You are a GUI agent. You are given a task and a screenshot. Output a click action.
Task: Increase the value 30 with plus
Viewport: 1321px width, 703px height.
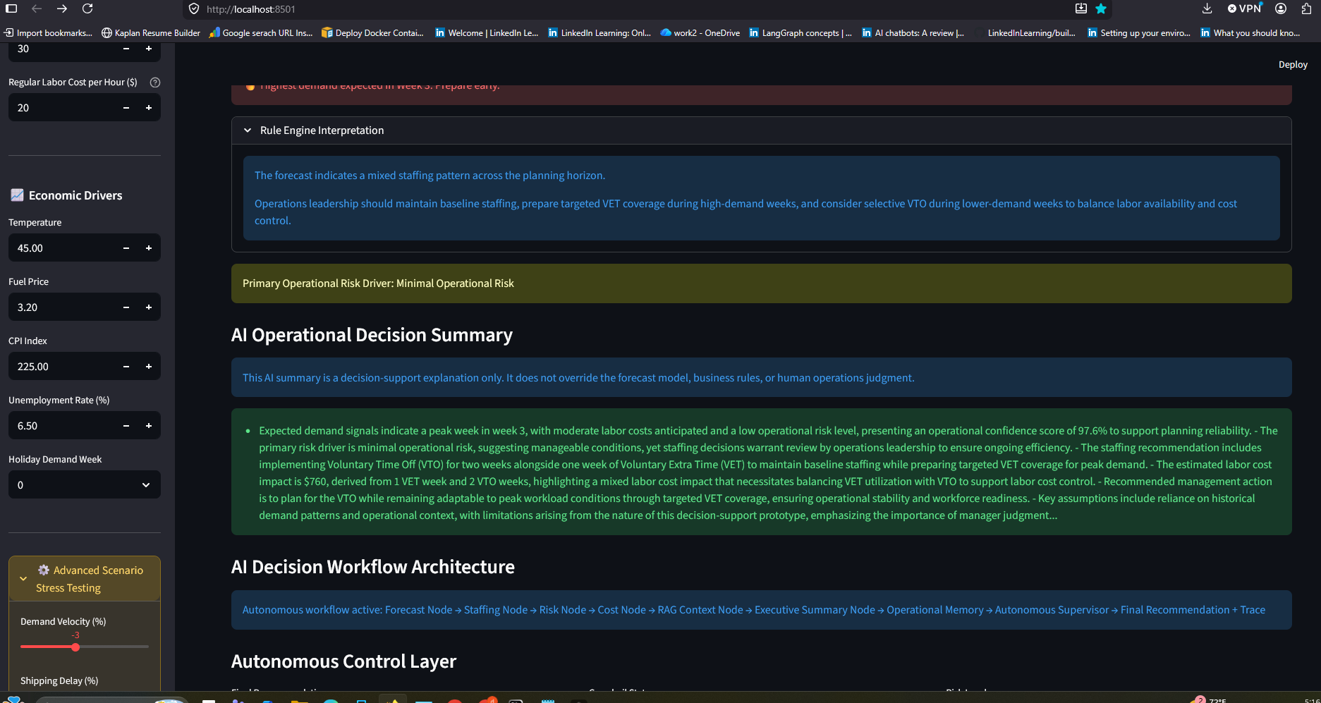tap(149, 49)
